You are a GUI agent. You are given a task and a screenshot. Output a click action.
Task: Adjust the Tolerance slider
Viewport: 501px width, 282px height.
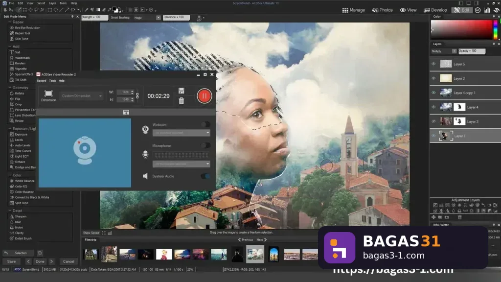click(x=176, y=17)
